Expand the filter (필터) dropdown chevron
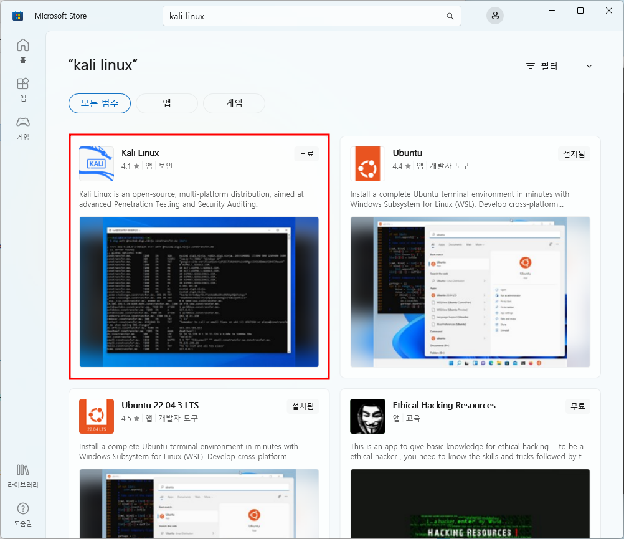 [x=589, y=66]
